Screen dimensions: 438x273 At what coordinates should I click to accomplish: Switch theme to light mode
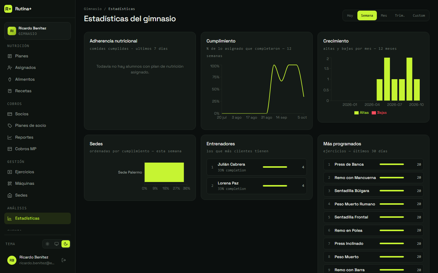point(47,244)
